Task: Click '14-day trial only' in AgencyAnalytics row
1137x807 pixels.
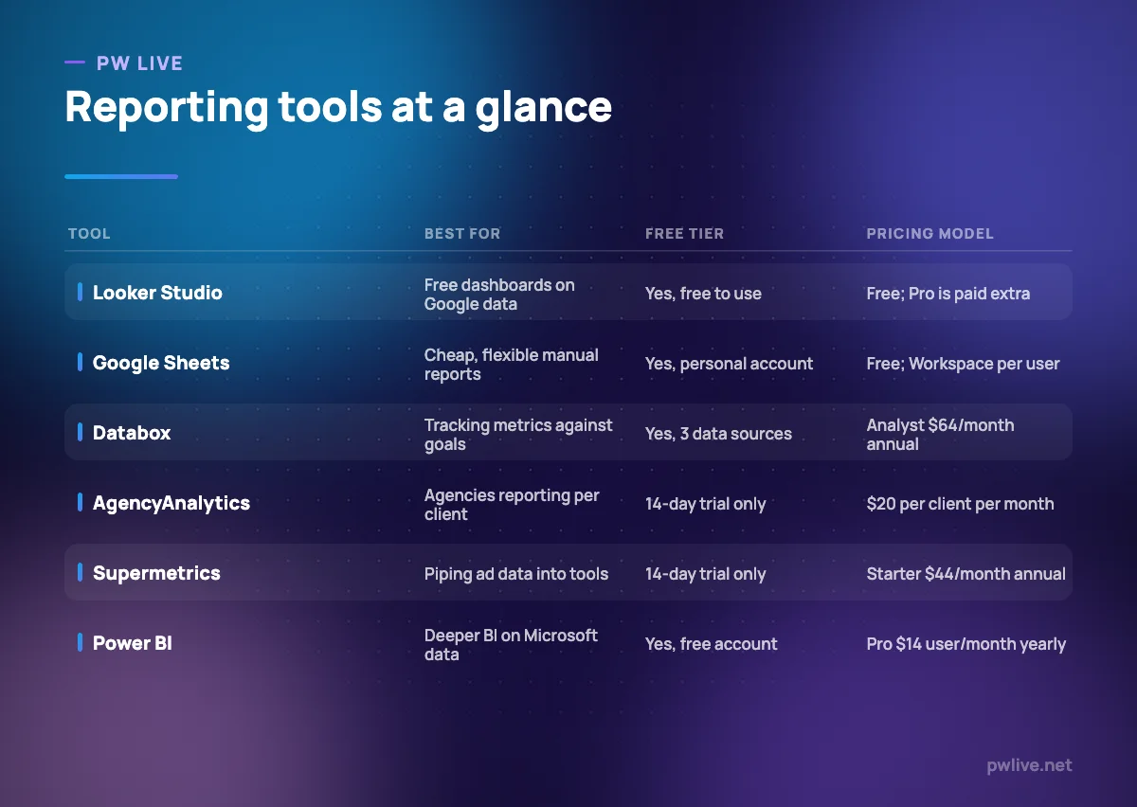Action: pos(705,504)
